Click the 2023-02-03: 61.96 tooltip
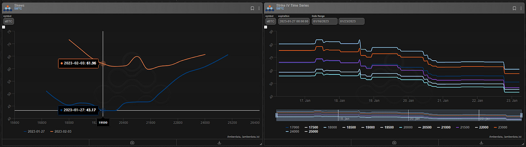The height and width of the screenshot is (147, 526). click(x=78, y=63)
